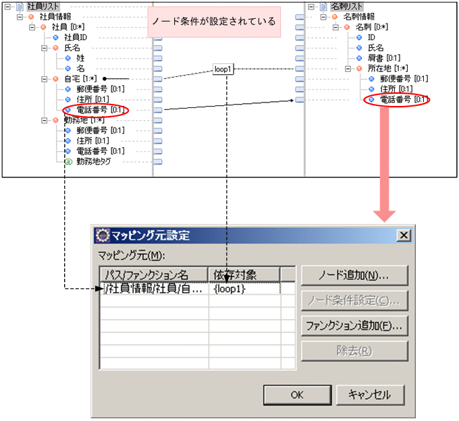Select 郵便番号 [0:1] under 所在地
Image resolution: width=459 pixels, height=421 pixels.
[404, 79]
